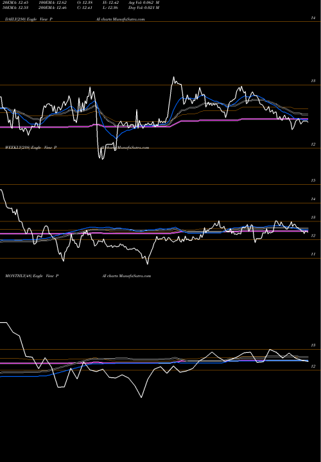Click AI charts MunafaSutra.com on the monthly chart

pyautogui.click(x=126, y=276)
